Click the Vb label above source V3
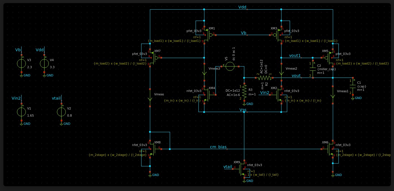394x191 pixels. pyautogui.click(x=18, y=50)
